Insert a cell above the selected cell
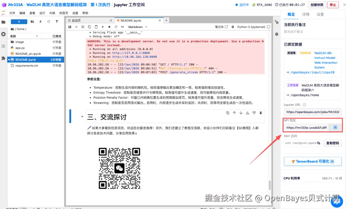Image resolution: width=346 pixels, height=209 pixels. pyautogui.click(x=248, y=113)
